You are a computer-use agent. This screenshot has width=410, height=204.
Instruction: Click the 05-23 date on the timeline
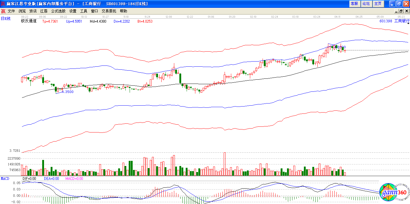click(x=401, y=17)
